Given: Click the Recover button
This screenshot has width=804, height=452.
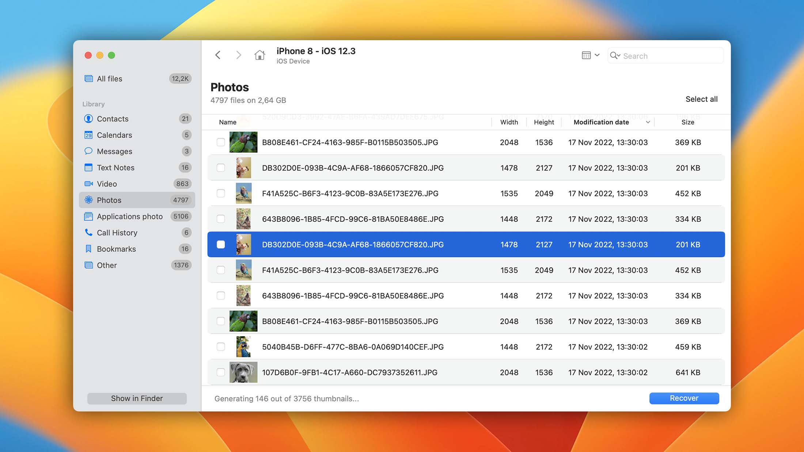Looking at the screenshot, I should pos(684,398).
